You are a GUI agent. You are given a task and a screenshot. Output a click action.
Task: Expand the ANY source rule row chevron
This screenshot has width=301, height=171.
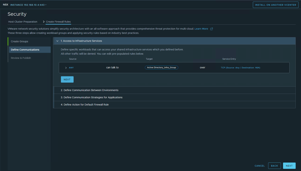(66, 68)
